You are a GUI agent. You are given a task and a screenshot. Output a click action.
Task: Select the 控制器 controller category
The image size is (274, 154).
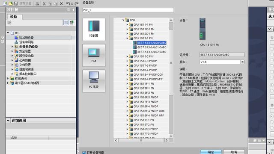94,30
